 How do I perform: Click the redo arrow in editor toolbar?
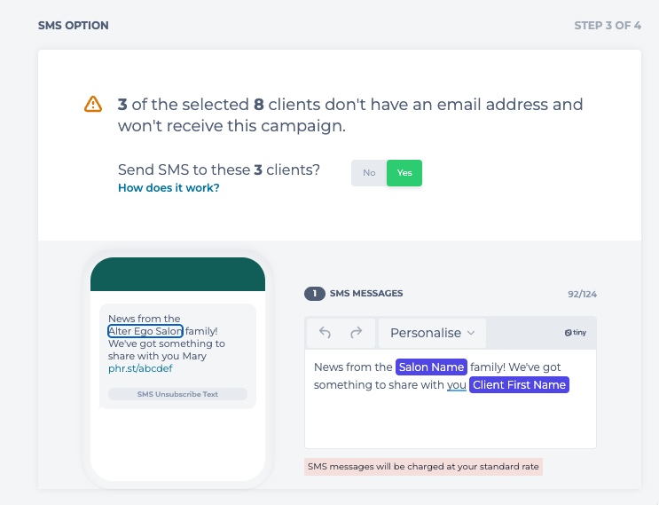(x=357, y=333)
